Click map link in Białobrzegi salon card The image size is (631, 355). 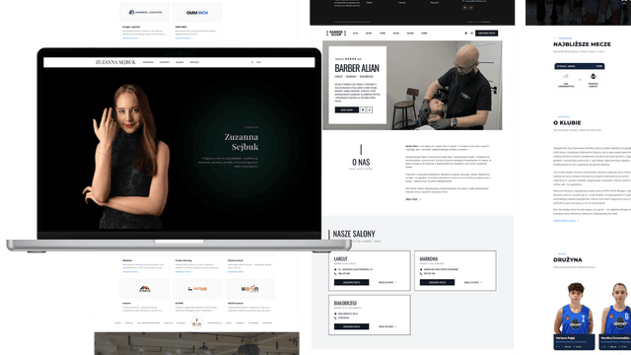[387, 326]
